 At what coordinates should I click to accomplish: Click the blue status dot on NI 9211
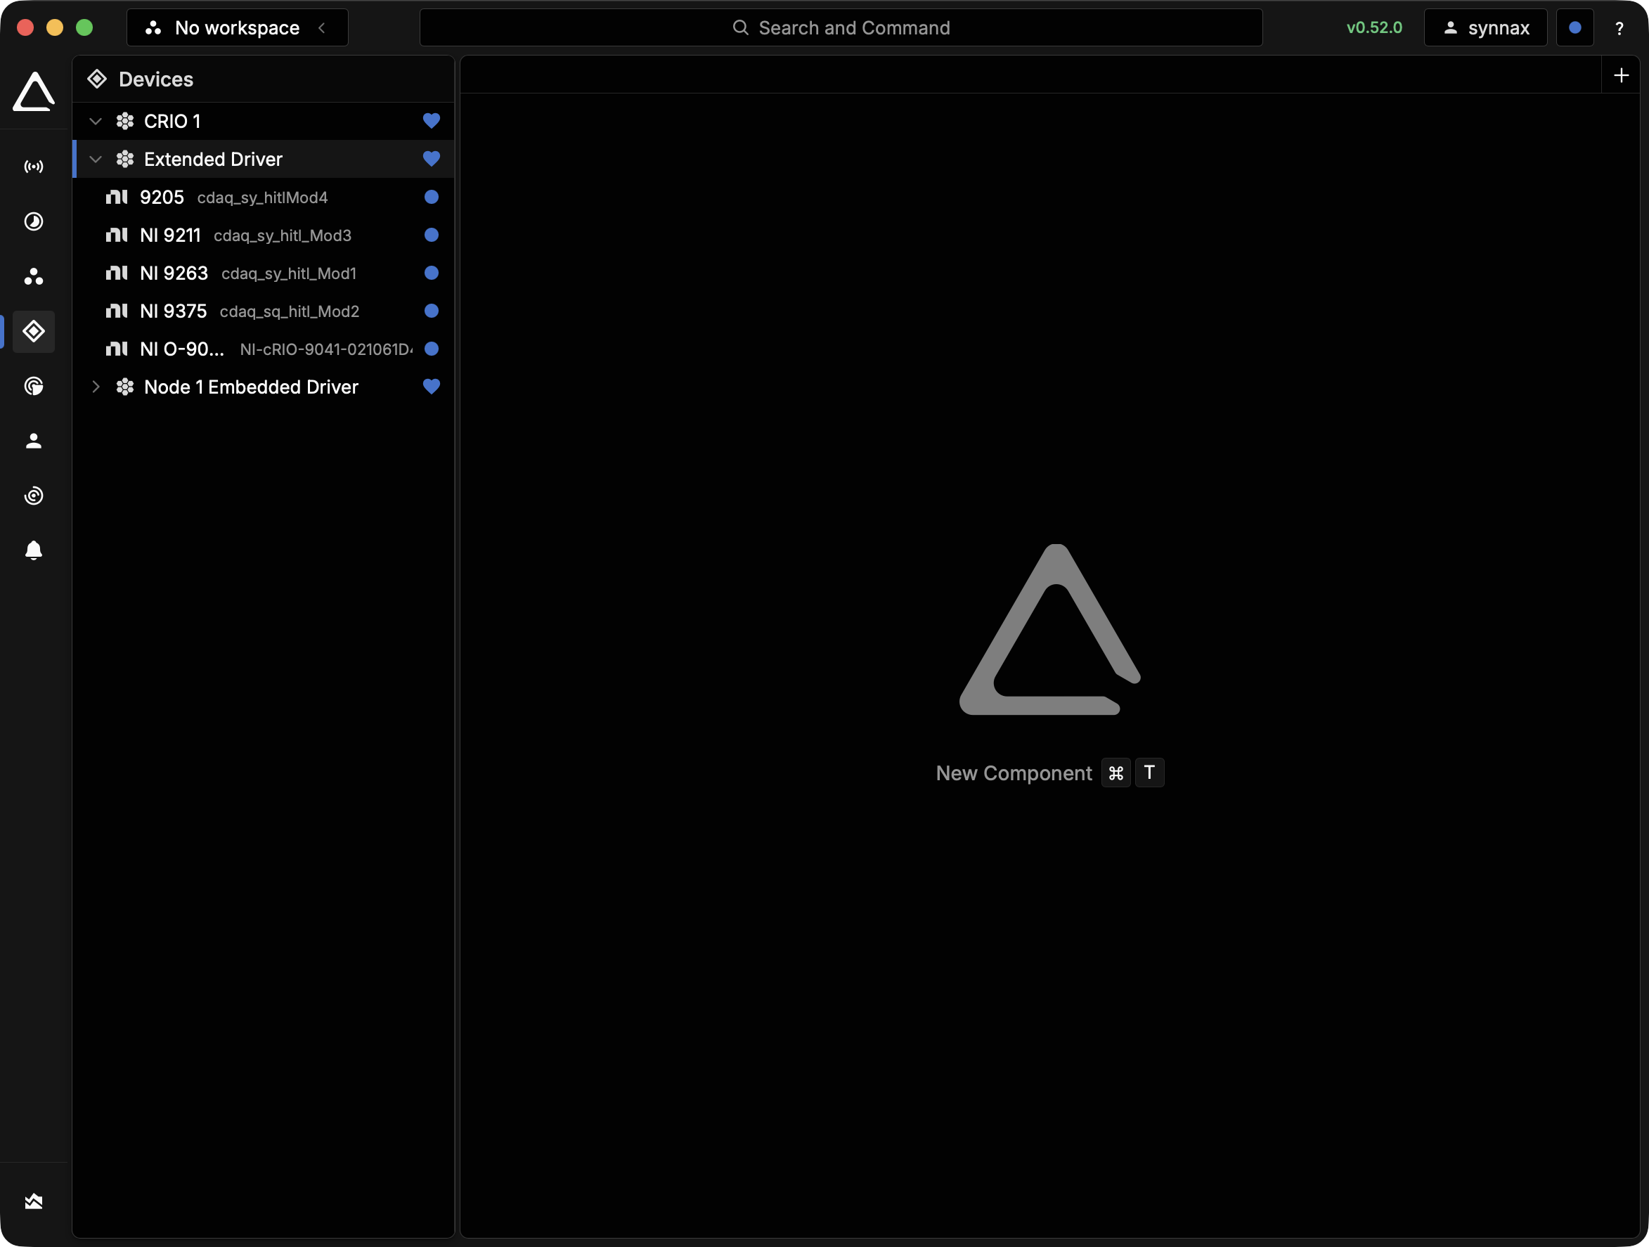pos(431,235)
